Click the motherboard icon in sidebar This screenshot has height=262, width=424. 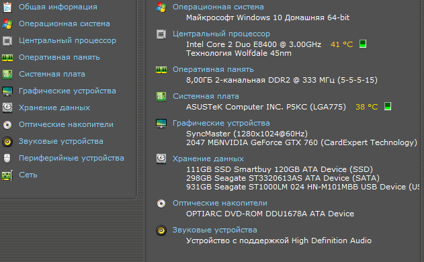pos(7,75)
